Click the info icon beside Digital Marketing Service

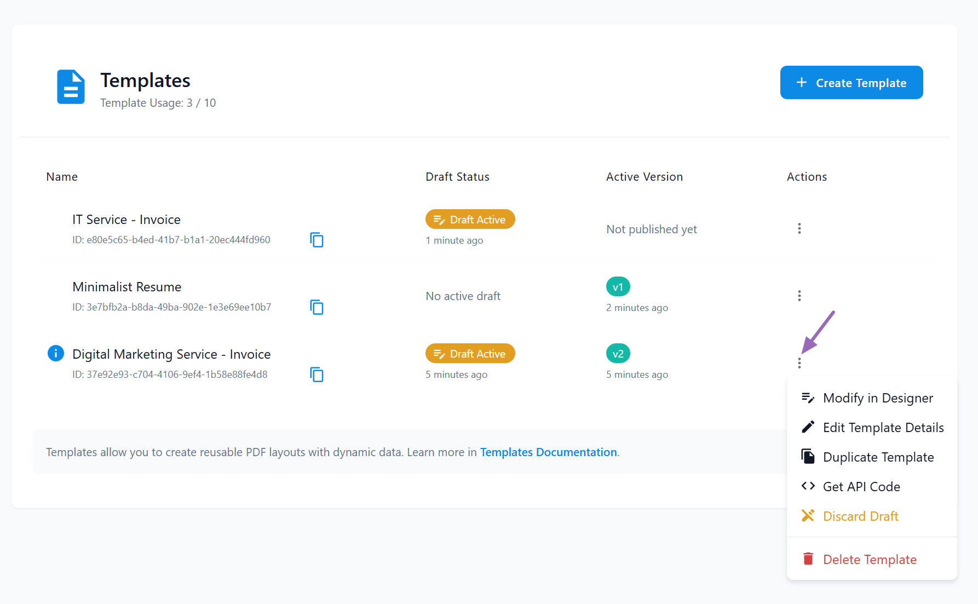(x=55, y=353)
